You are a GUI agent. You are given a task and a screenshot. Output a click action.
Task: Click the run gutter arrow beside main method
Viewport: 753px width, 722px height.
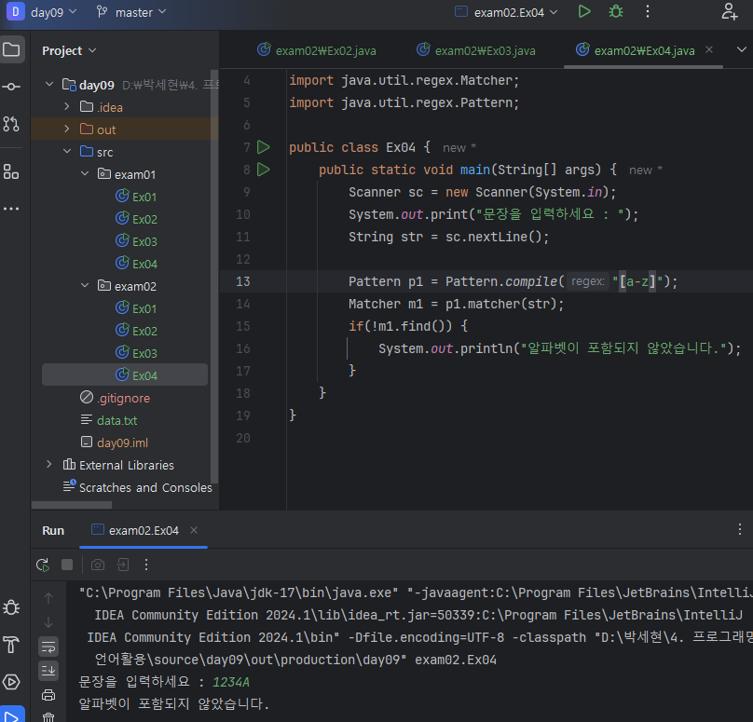coord(263,170)
